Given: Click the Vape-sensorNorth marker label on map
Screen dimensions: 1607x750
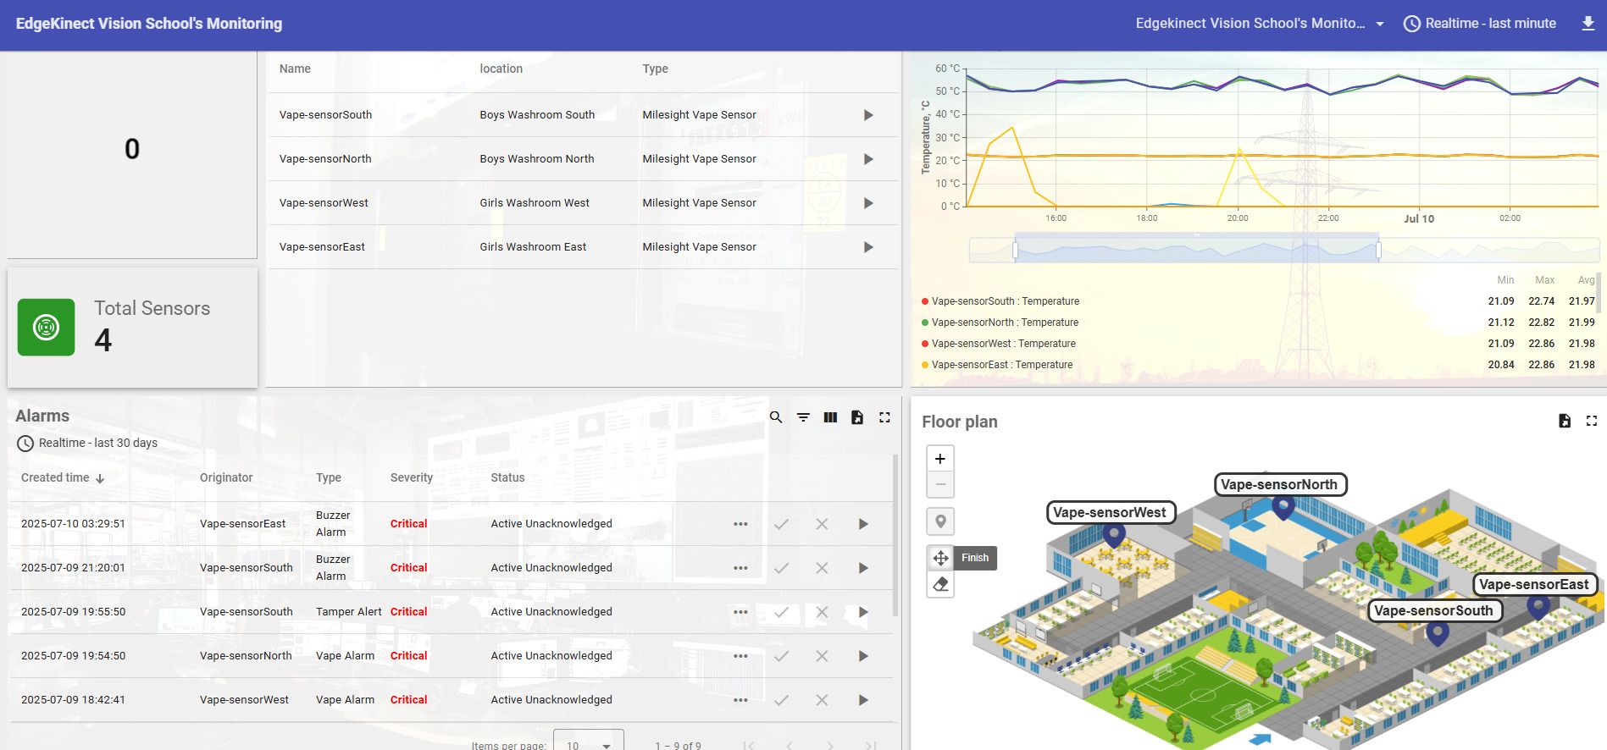Looking at the screenshot, I should click(1280, 485).
